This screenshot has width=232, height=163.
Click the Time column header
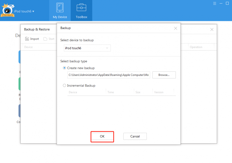[x=111, y=92]
